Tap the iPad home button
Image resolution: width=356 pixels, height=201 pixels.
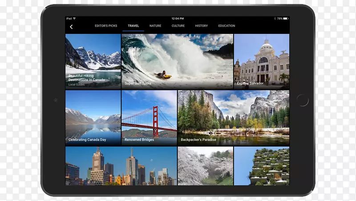303,100
